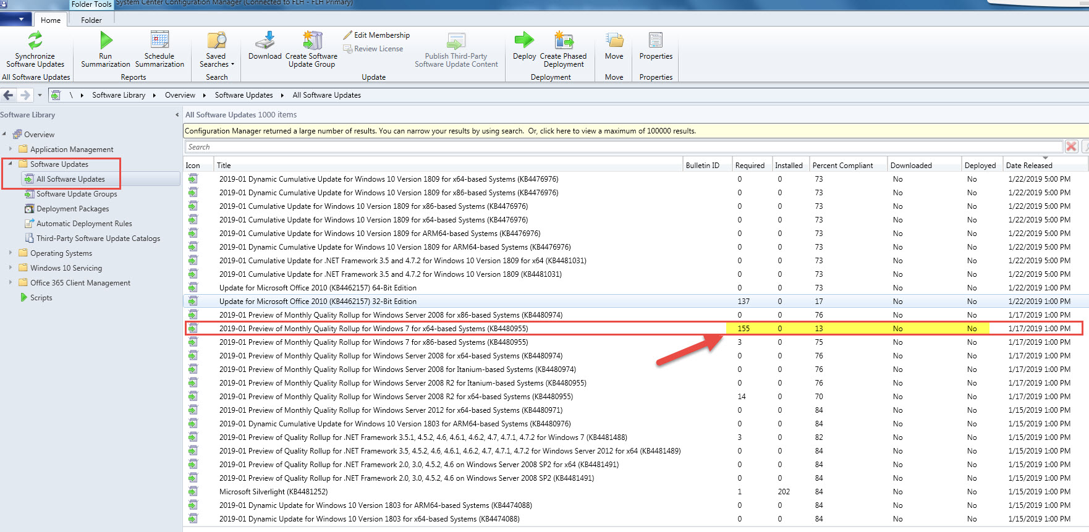Open the Saved Searches dropdown
This screenshot has width=1089, height=532.
point(216,49)
